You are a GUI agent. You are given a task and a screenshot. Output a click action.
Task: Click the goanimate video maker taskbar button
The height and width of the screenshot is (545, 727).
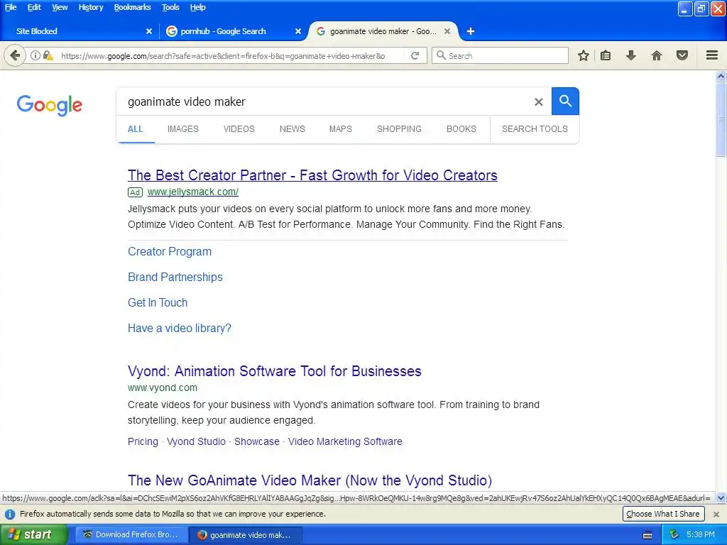(x=246, y=535)
